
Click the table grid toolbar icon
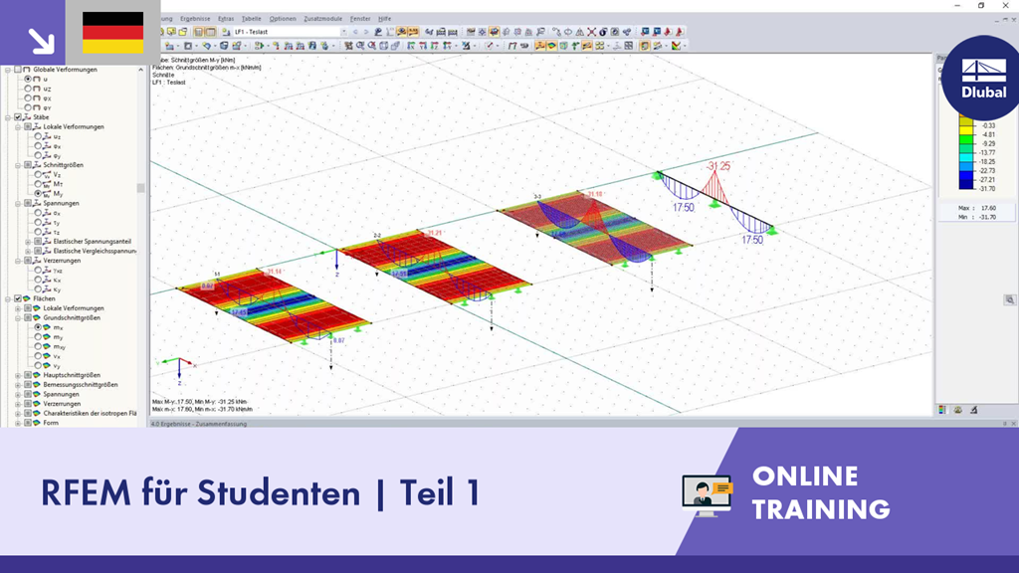tap(629, 46)
